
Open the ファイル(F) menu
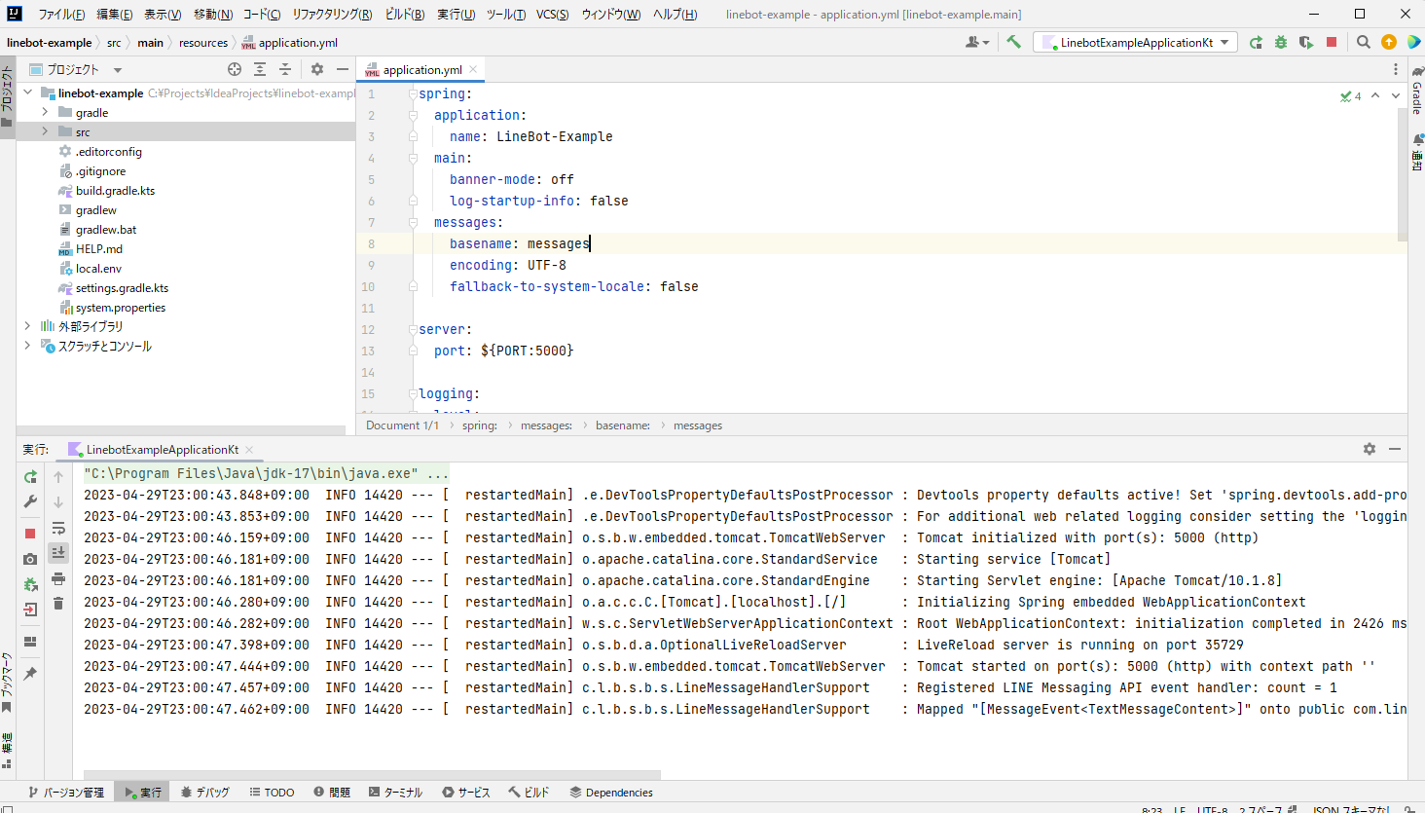tap(61, 15)
